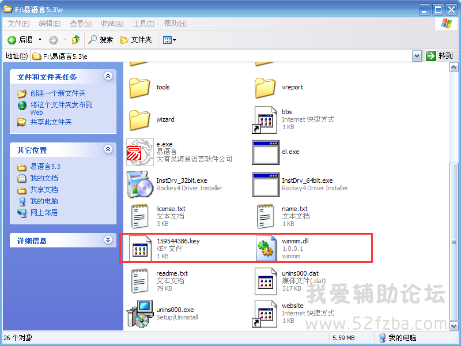Image resolution: width=461 pixels, height=346 pixels.
Task: Open the Views dropdown button
Action: [169, 40]
